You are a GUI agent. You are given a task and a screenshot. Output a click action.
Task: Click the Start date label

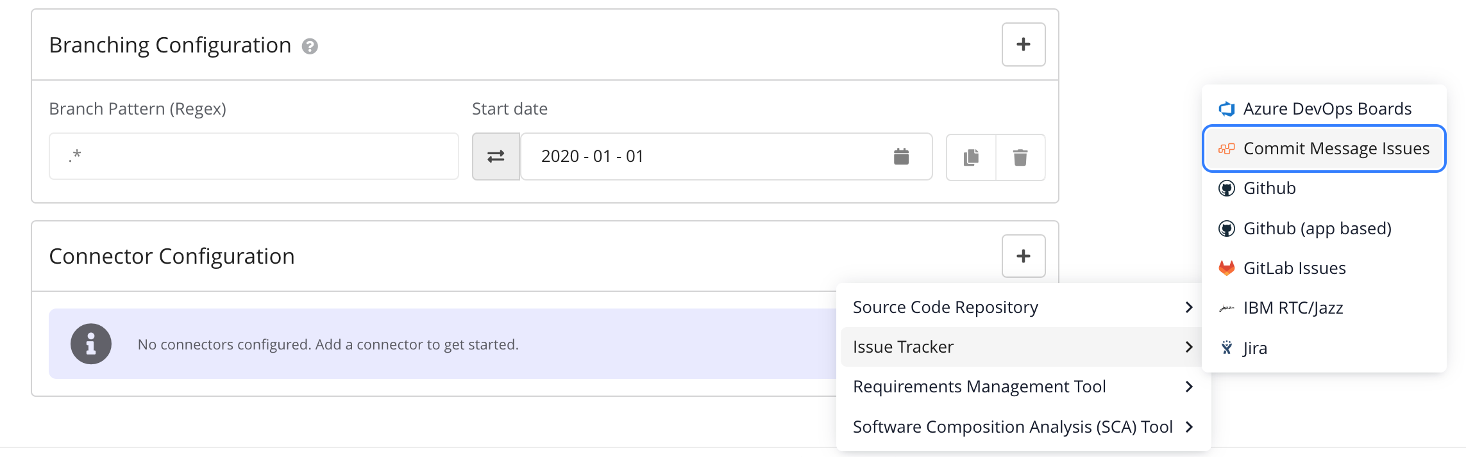(x=510, y=109)
